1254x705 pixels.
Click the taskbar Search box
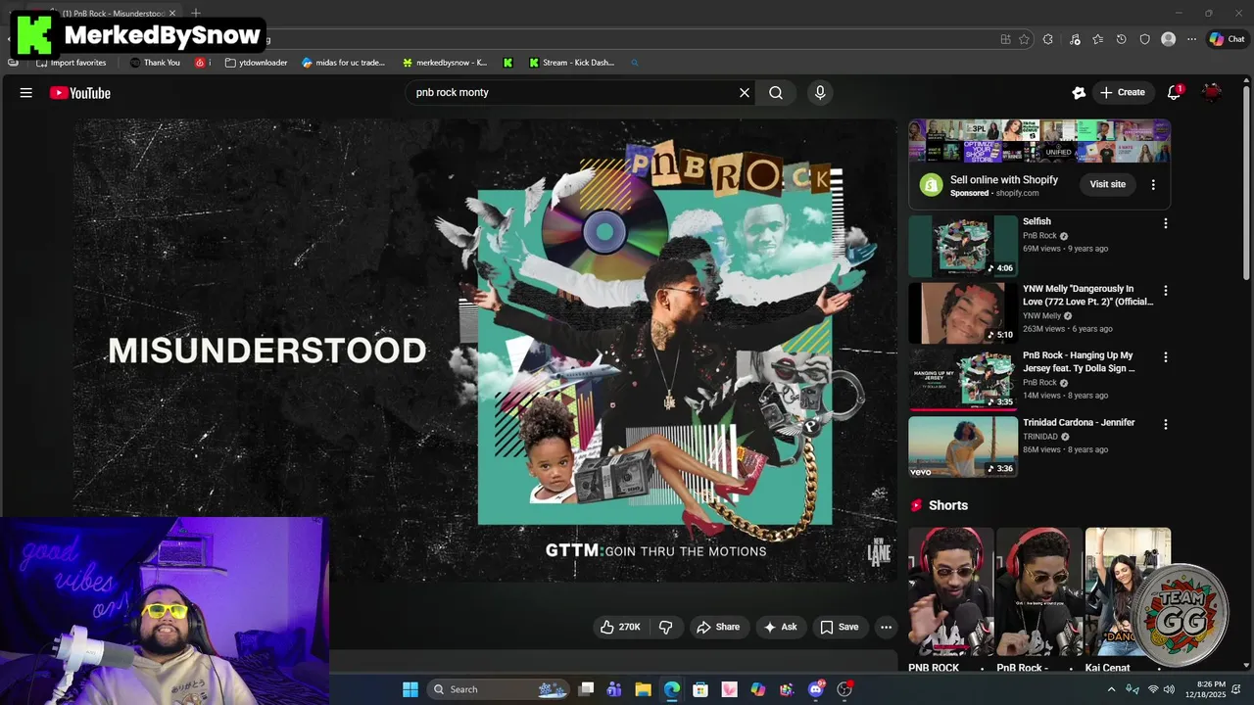click(x=500, y=689)
